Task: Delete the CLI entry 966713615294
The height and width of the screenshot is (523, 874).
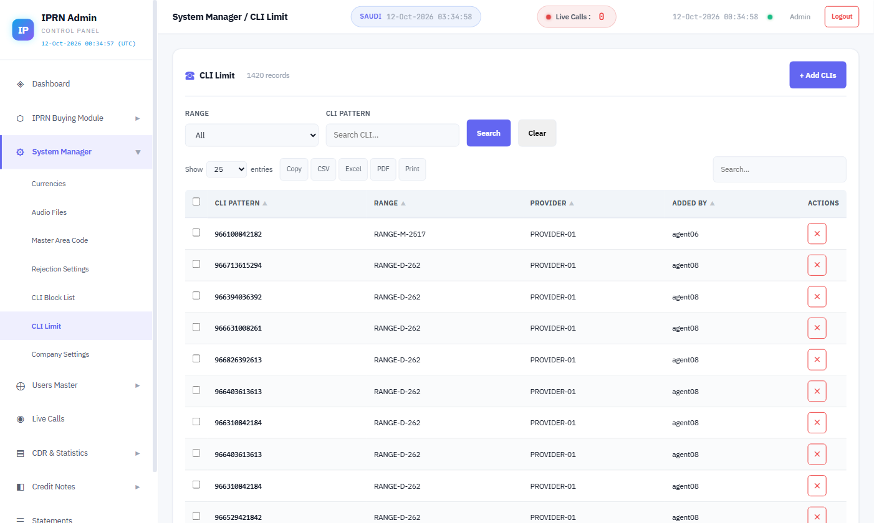Action: (817, 265)
